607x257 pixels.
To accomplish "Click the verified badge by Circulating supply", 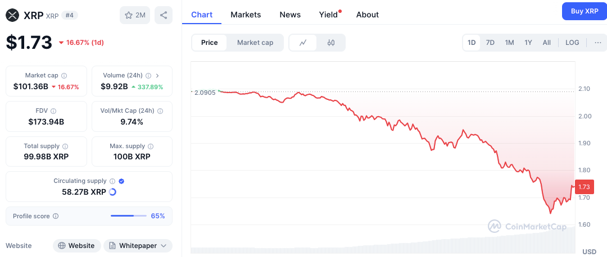I will pyautogui.click(x=121, y=181).
